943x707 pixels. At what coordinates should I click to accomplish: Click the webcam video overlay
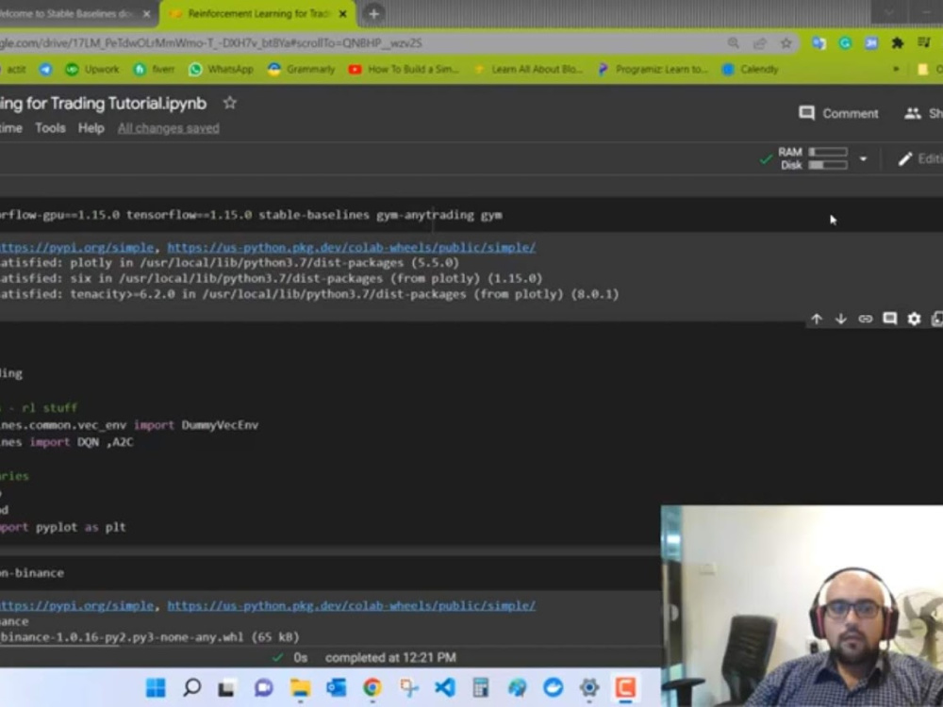[802, 606]
